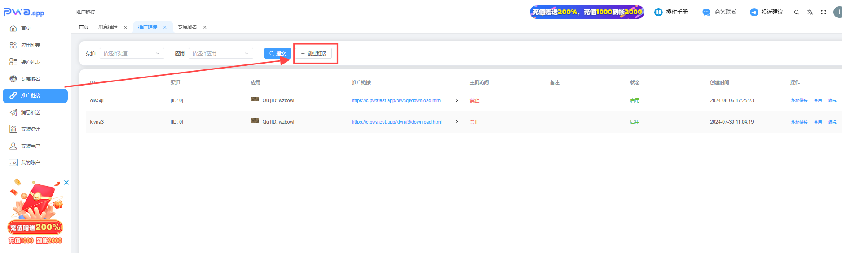Click the 启用 status in the olw5ql row
The image size is (842, 253).
(x=635, y=100)
